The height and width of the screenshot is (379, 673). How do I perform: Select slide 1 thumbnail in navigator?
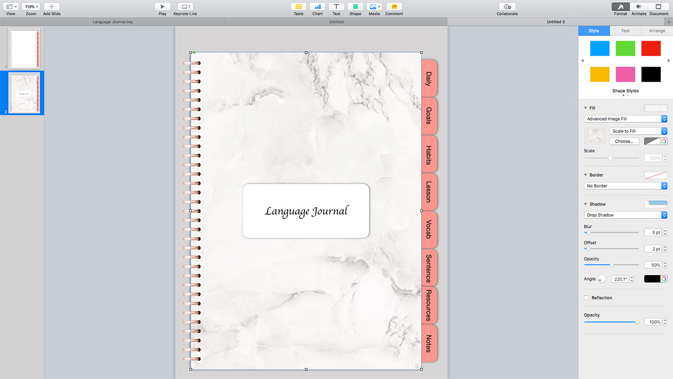pyautogui.click(x=24, y=48)
